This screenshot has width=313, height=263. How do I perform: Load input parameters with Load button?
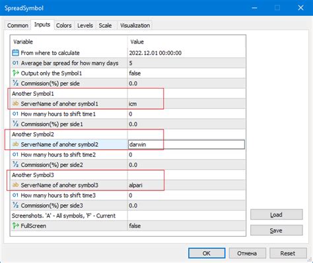(277, 215)
